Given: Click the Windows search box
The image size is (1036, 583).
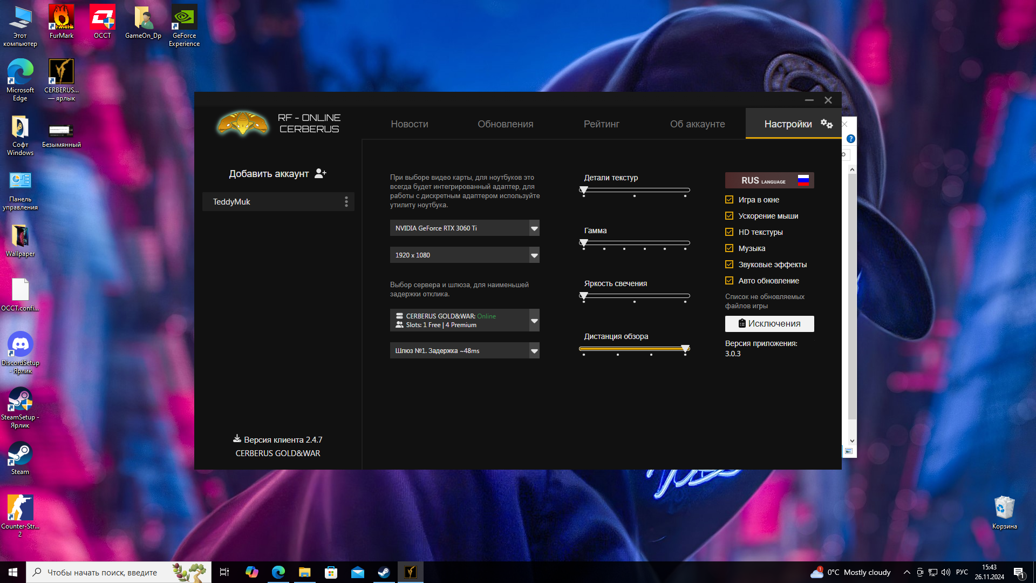Looking at the screenshot, I should click(119, 572).
